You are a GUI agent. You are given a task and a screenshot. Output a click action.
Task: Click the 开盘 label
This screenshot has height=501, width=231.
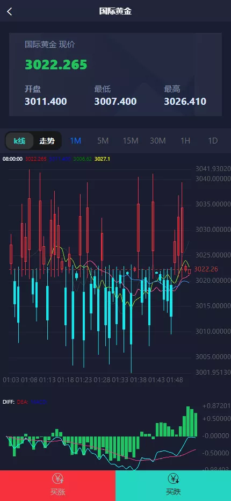click(33, 89)
